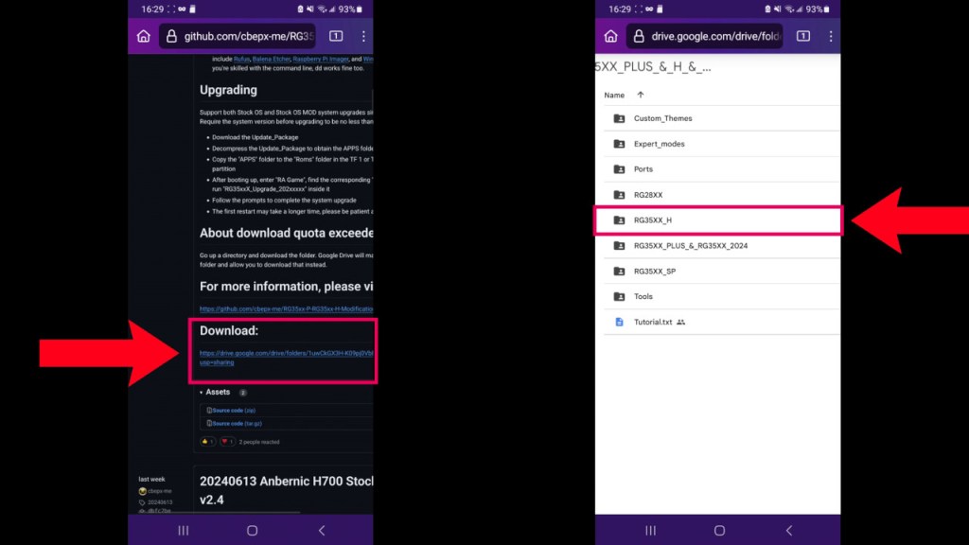Image resolution: width=969 pixels, height=545 pixels.
Task: Open the tab switcher on the Drive phone
Action: tap(803, 36)
